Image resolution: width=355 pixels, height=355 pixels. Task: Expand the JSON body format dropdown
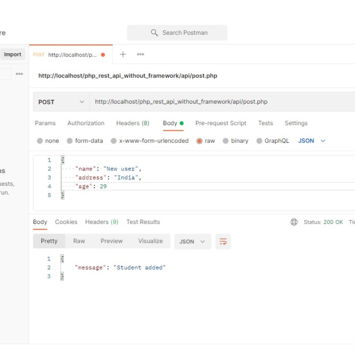click(x=312, y=141)
